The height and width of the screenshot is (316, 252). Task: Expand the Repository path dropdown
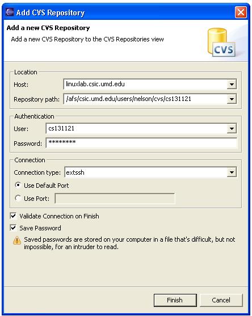click(x=232, y=99)
